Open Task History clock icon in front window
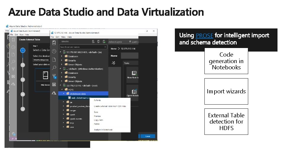 (x=54, y=51)
